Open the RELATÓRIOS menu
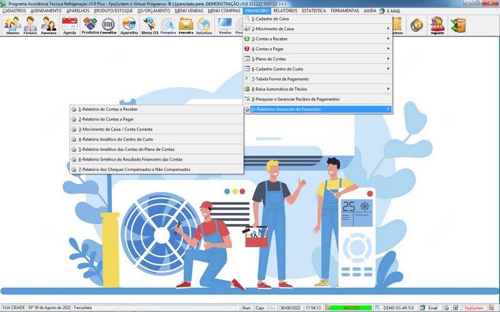The height and width of the screenshot is (312, 500). pyautogui.click(x=285, y=11)
